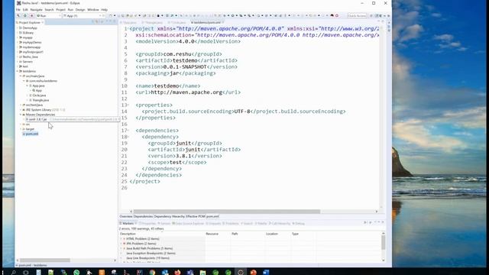The width and height of the screenshot is (489, 275).
Task: Collapse the Maven Dependencies arrow
Action: coord(21,115)
